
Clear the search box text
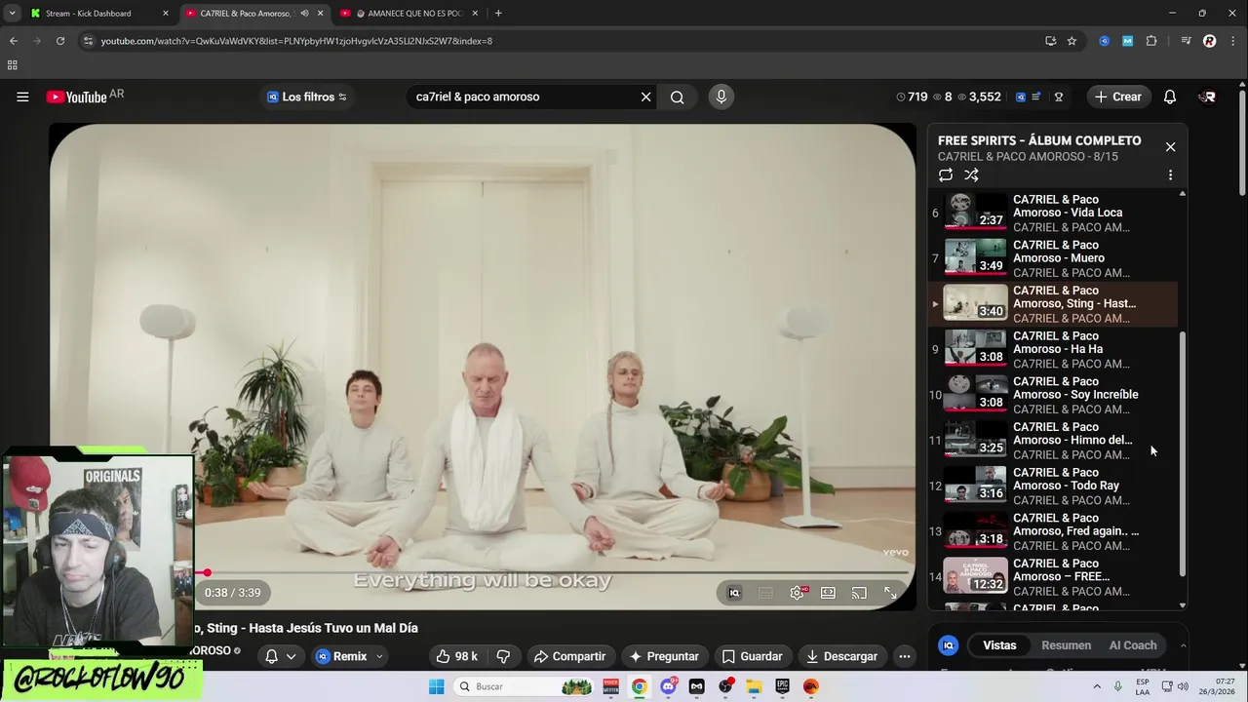[645, 97]
